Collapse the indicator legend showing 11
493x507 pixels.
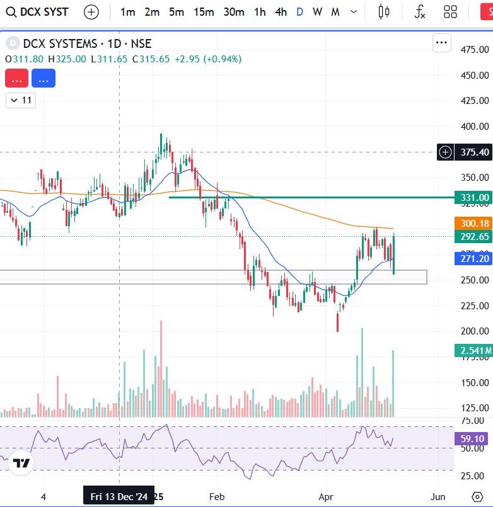(21, 100)
